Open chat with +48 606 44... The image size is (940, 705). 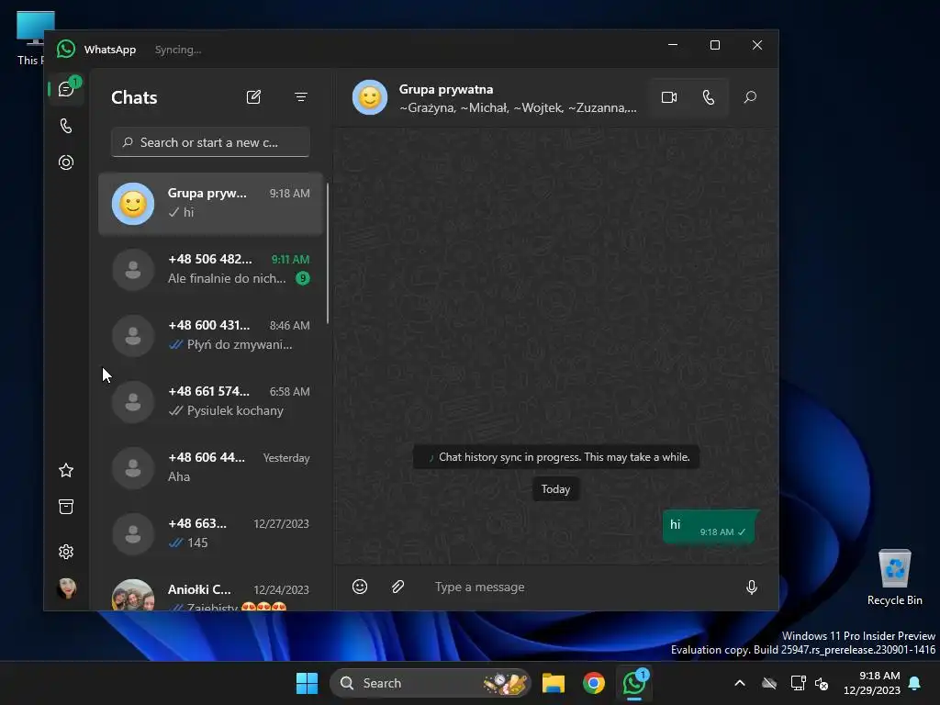(x=211, y=467)
